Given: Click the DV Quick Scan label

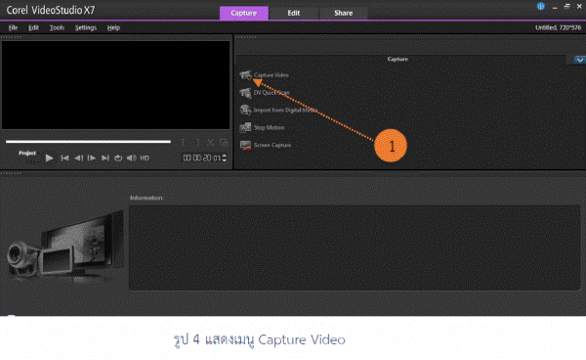Looking at the screenshot, I should 272,93.
